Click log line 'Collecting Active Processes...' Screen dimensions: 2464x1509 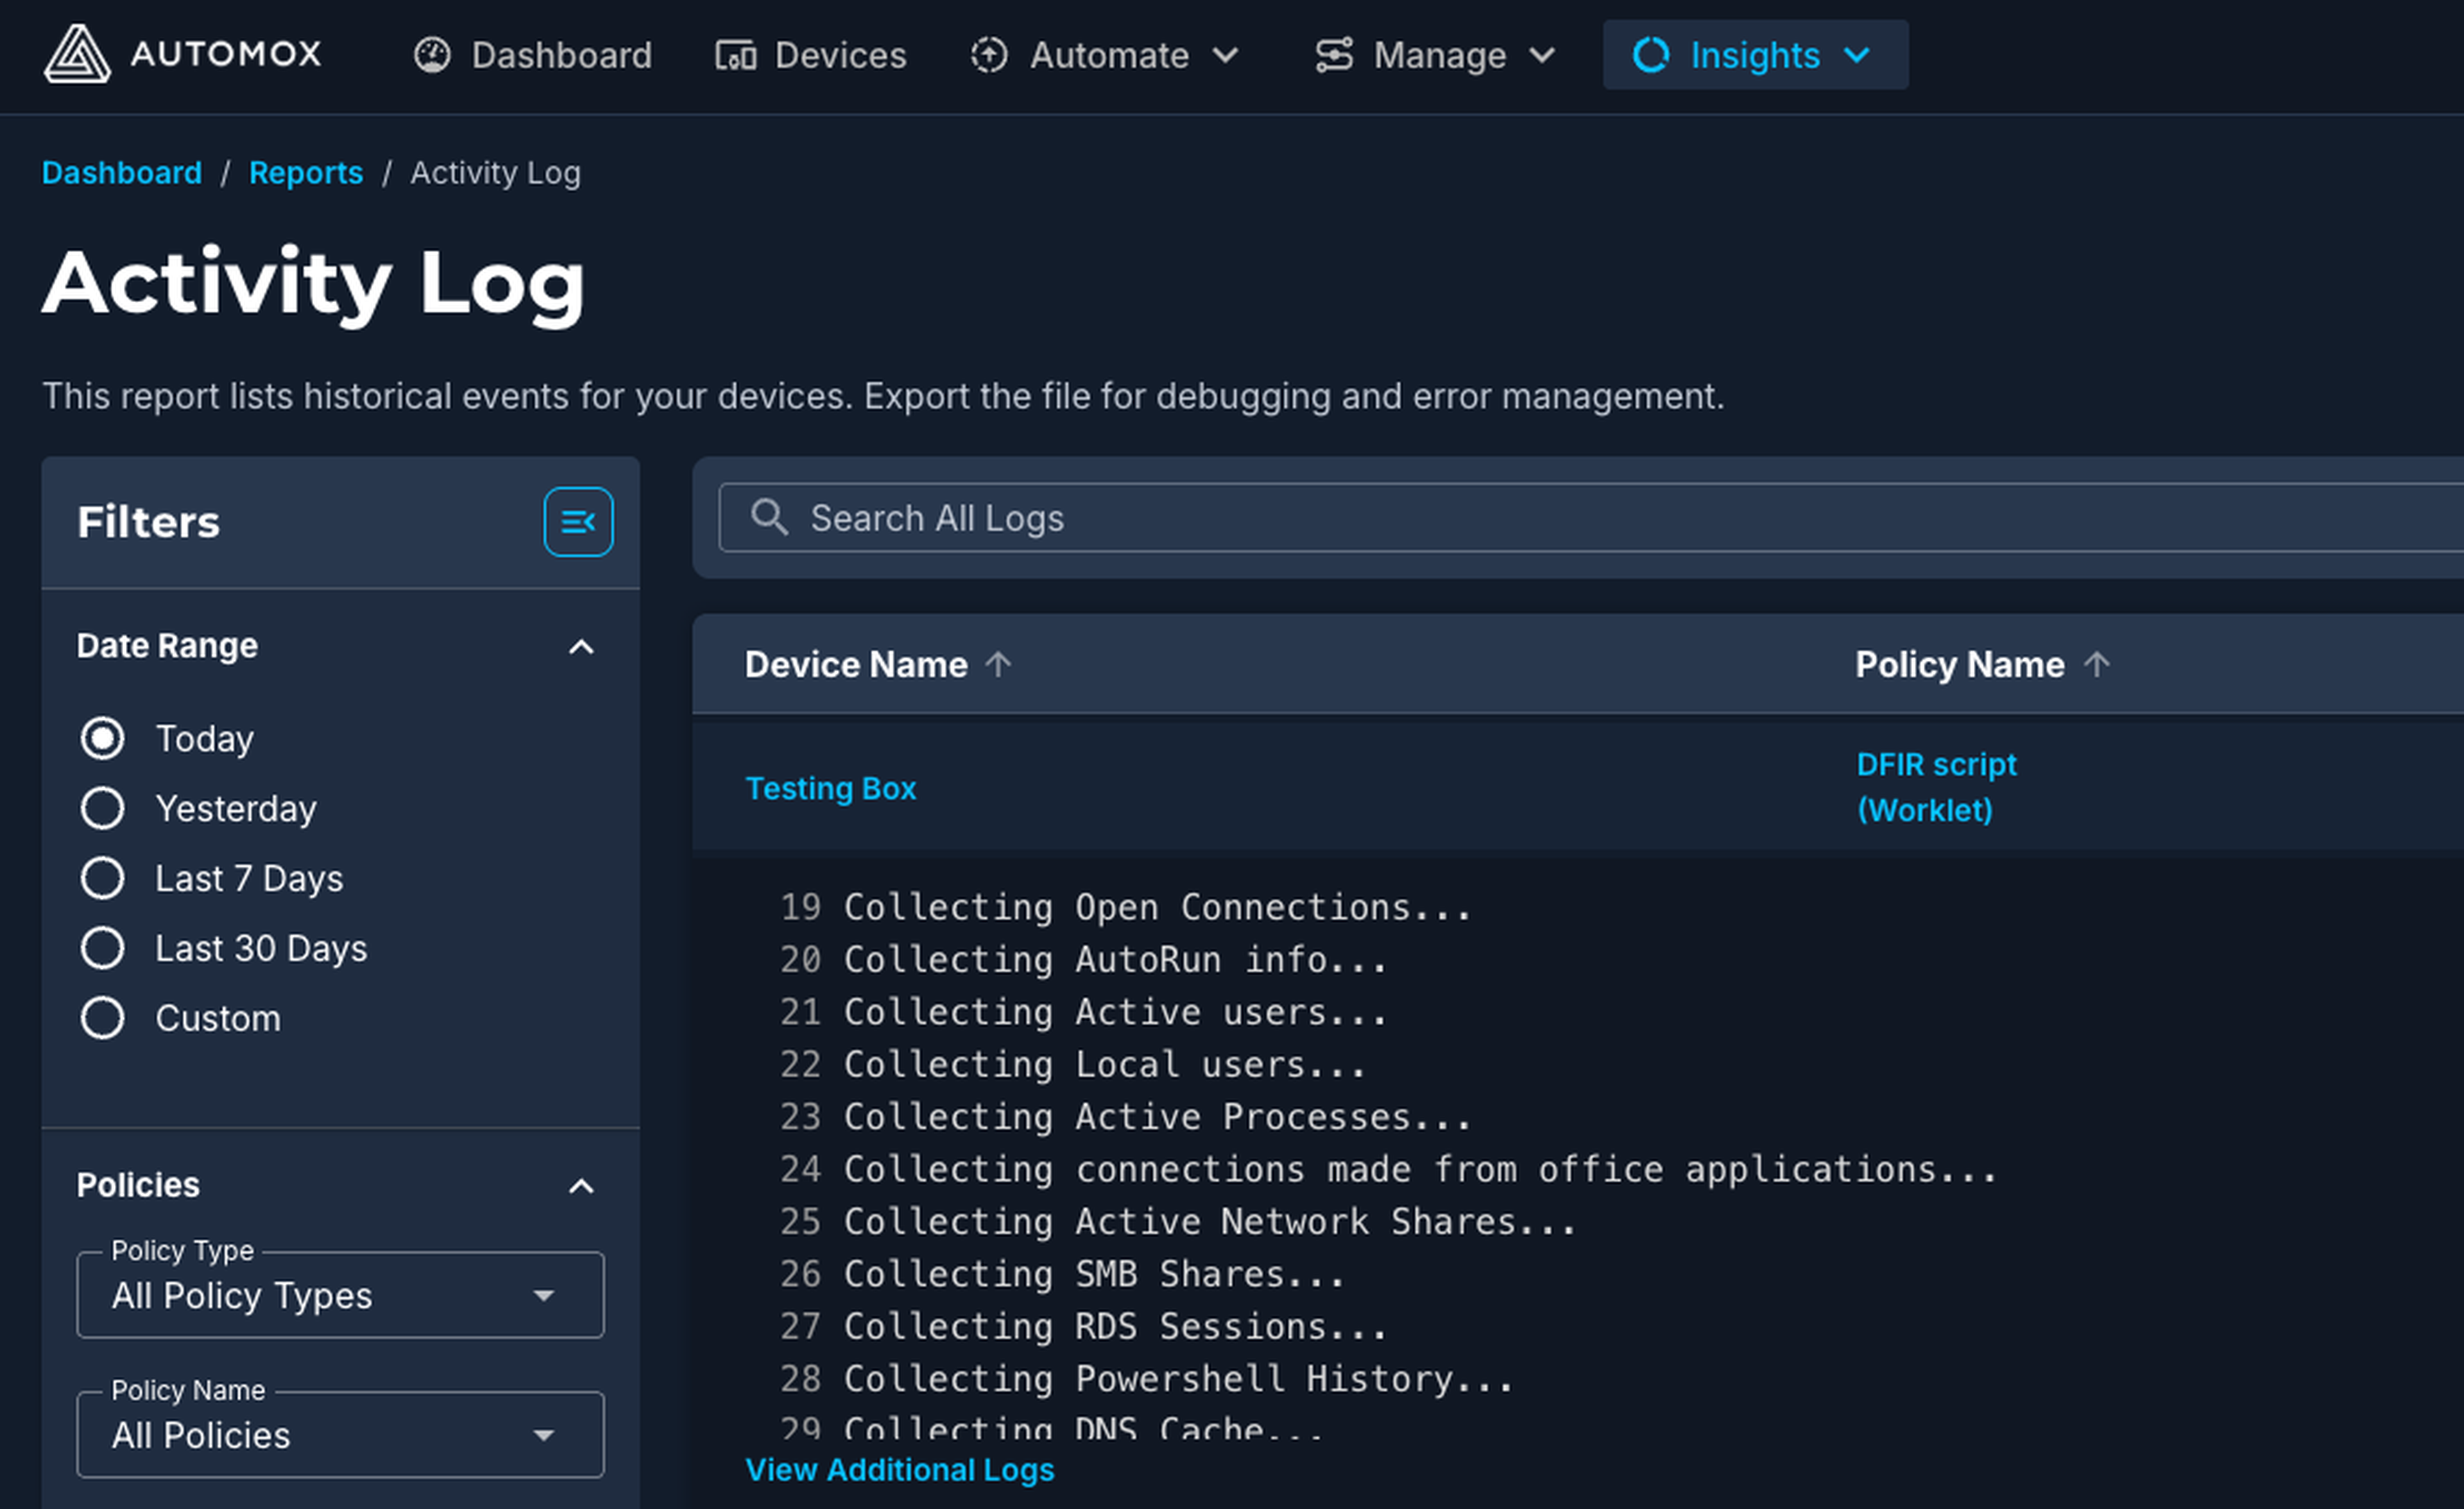coord(1157,1117)
